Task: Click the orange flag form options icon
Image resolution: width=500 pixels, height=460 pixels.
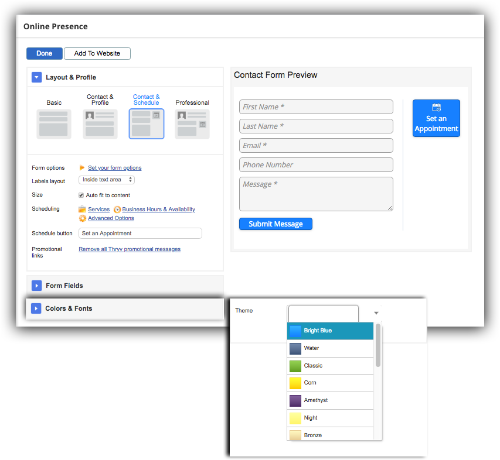Action: 82,168
